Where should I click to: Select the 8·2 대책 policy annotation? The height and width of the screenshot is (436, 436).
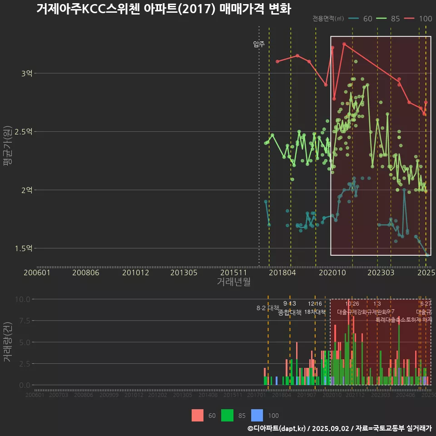click(x=268, y=308)
